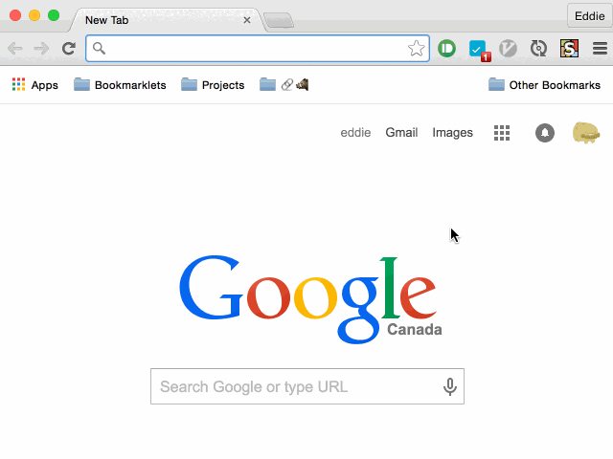Expand the Bookmarklets bookmark folder

[x=120, y=85]
